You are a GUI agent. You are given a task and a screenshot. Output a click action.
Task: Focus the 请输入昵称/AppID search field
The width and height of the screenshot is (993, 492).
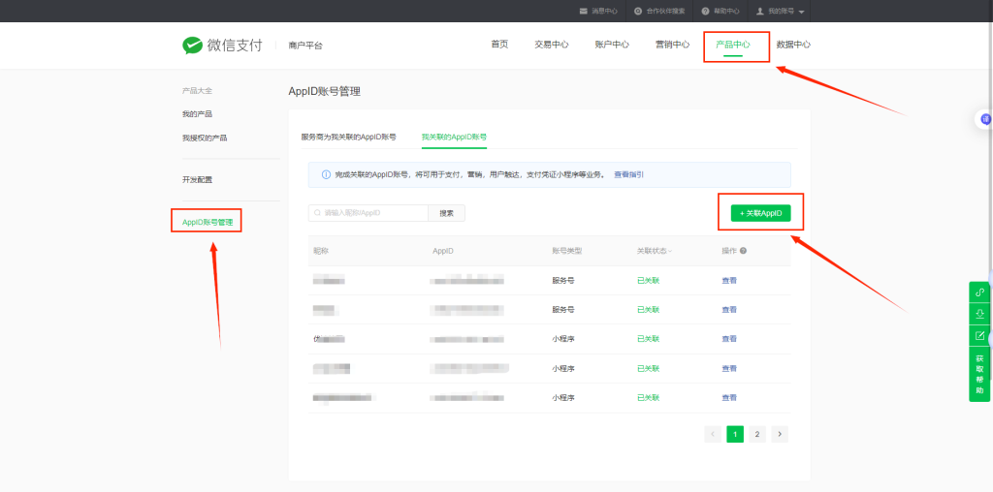point(368,213)
